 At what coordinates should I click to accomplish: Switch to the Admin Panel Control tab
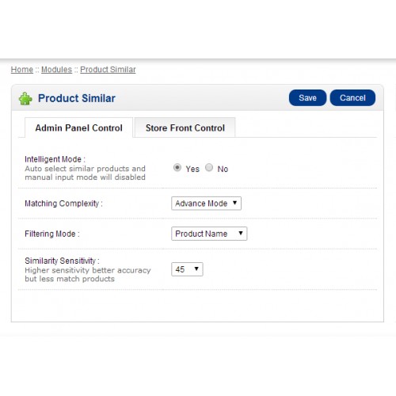pyautogui.click(x=78, y=128)
